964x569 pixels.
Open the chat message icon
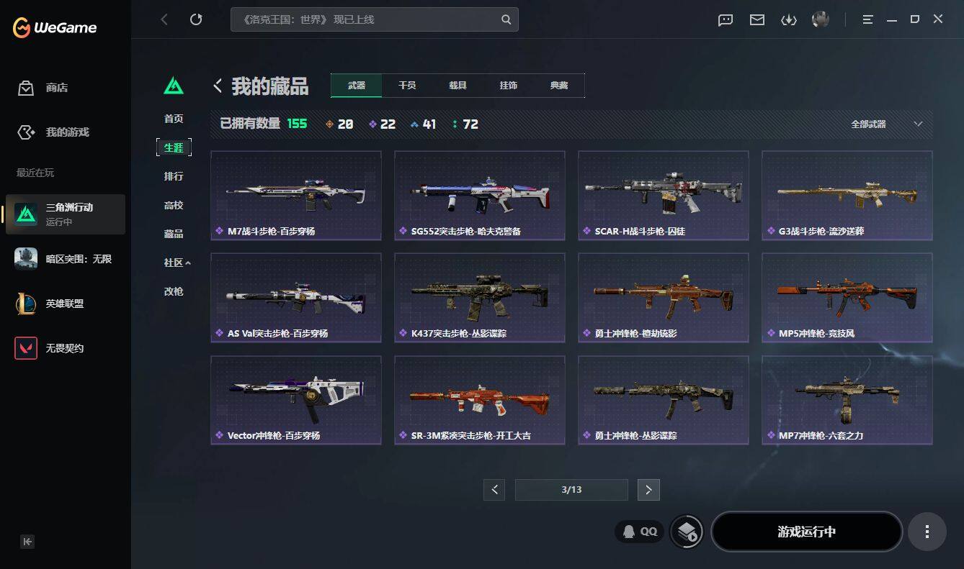(726, 20)
